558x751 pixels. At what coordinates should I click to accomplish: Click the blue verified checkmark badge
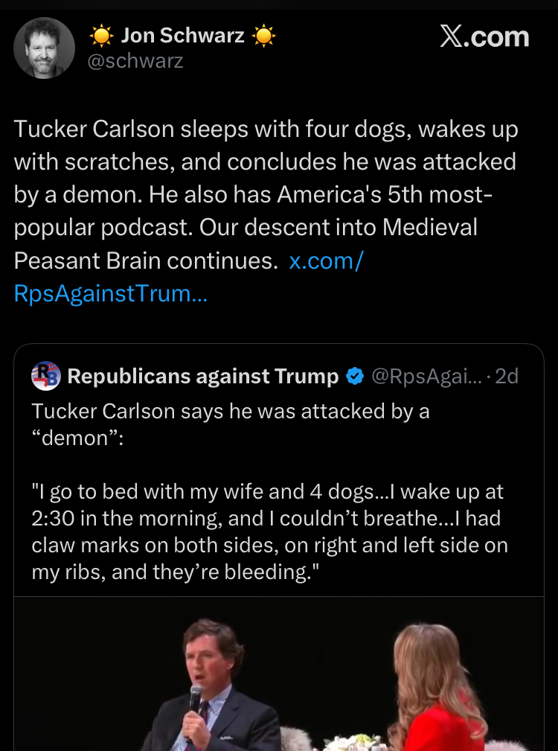tap(355, 377)
